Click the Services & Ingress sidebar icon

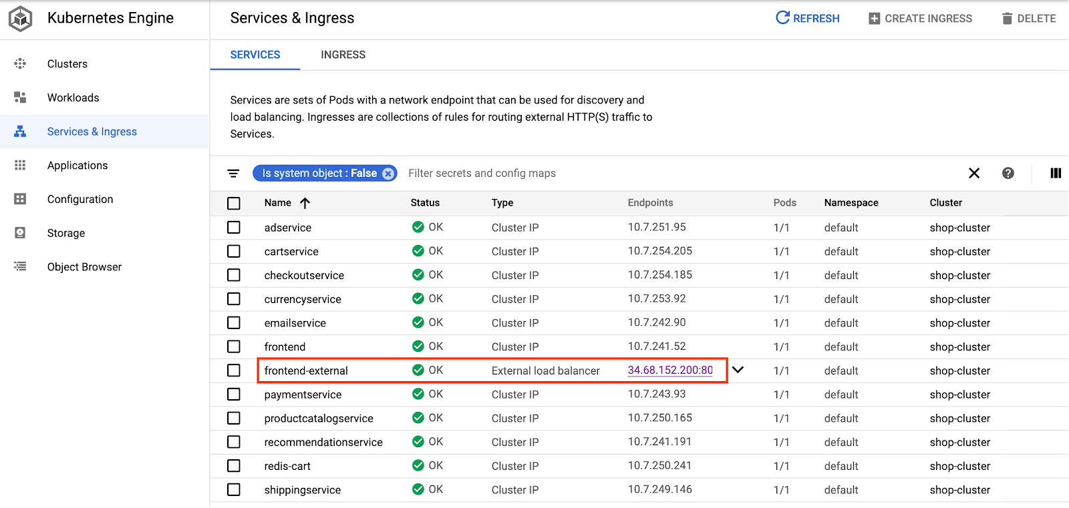(20, 132)
